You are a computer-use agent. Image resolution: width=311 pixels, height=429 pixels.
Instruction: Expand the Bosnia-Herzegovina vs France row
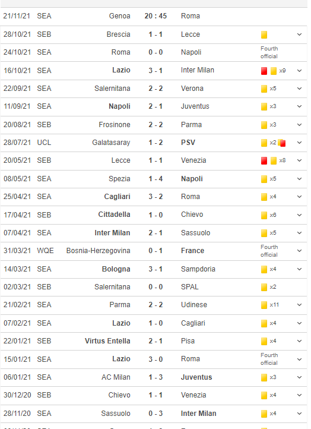(299, 251)
